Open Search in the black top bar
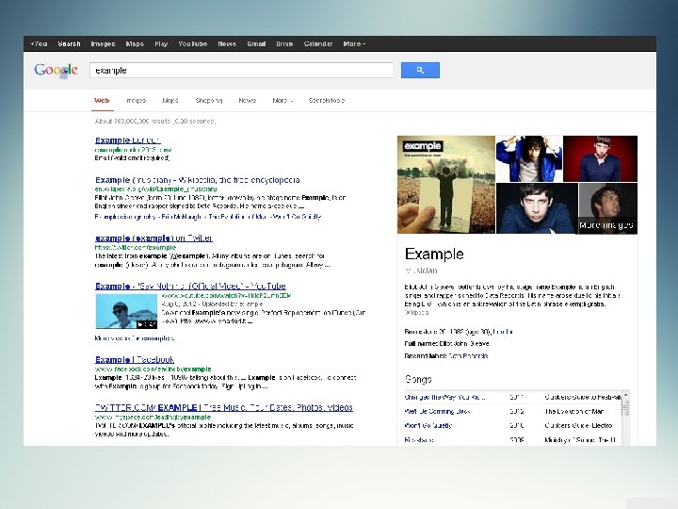The height and width of the screenshot is (509, 678). [69, 43]
